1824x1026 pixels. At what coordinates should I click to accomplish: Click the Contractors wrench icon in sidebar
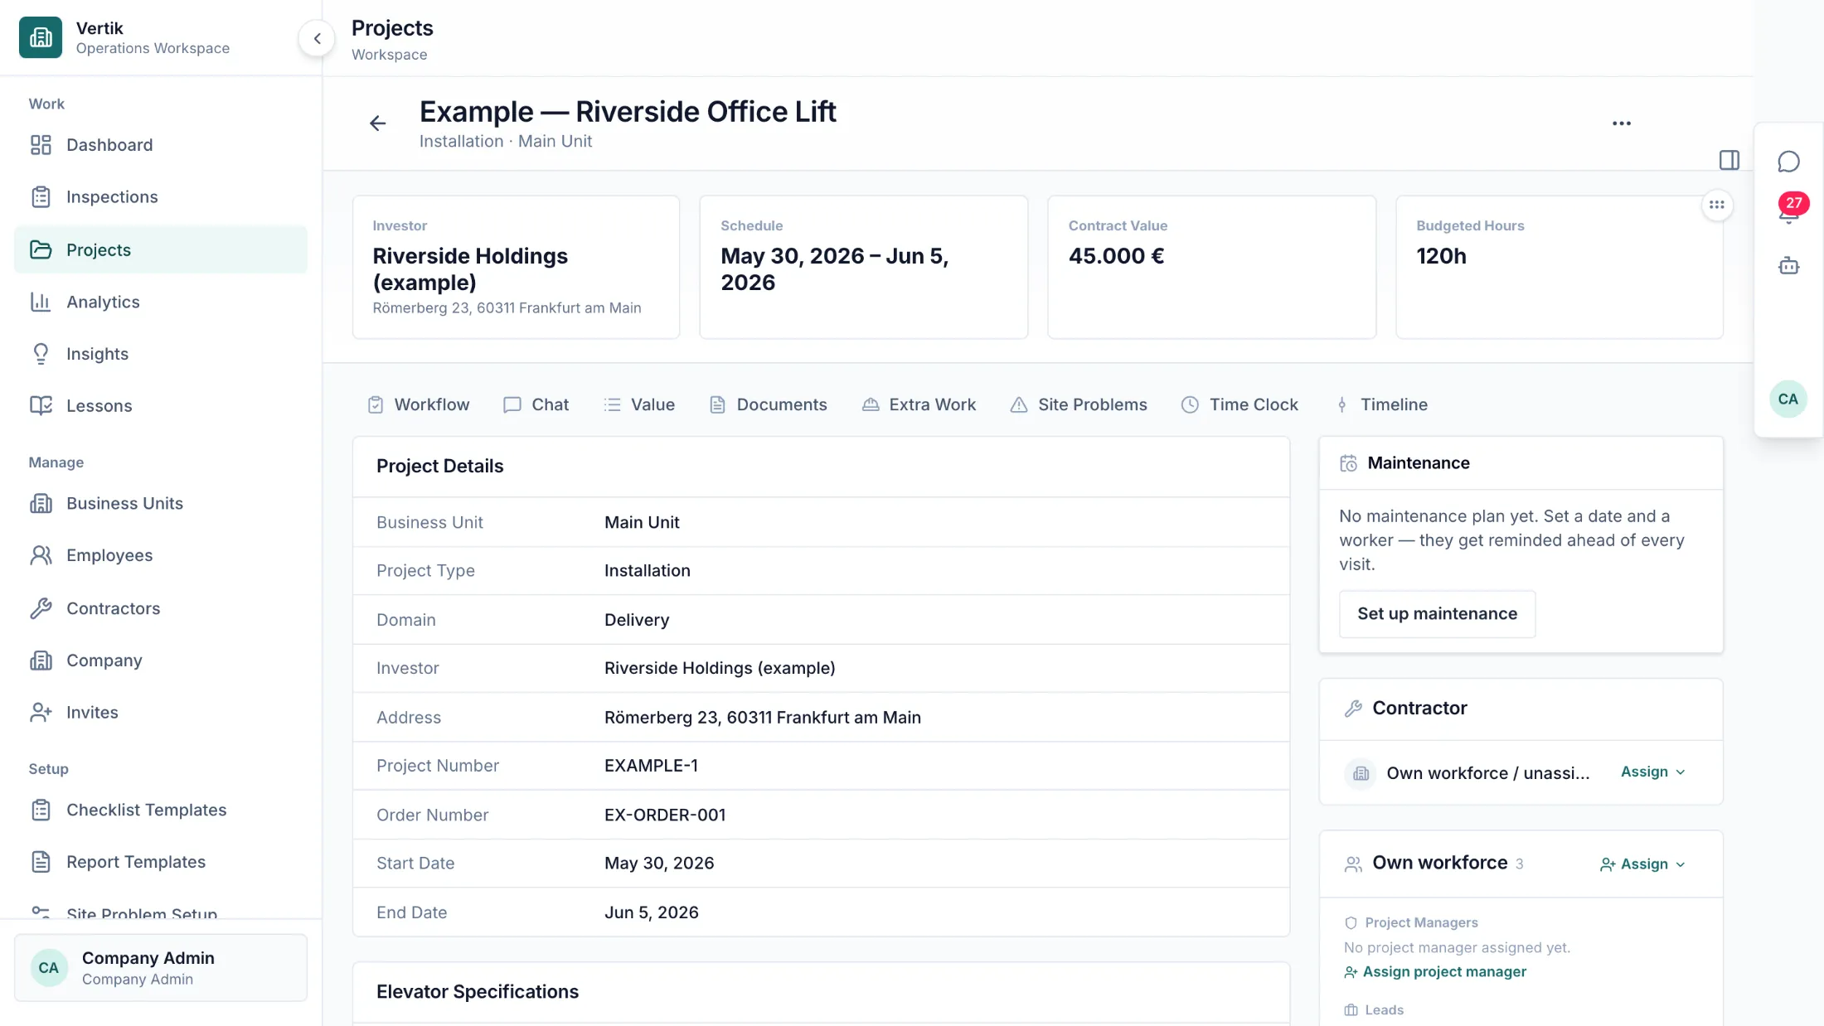pos(41,608)
